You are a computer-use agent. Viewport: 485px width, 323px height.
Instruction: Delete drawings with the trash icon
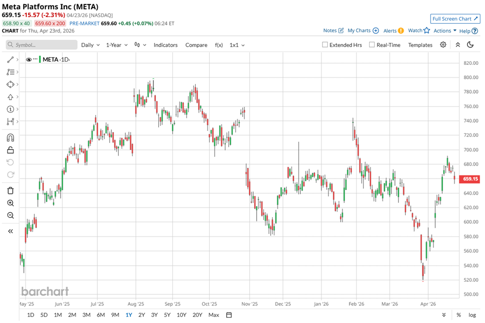(10, 190)
